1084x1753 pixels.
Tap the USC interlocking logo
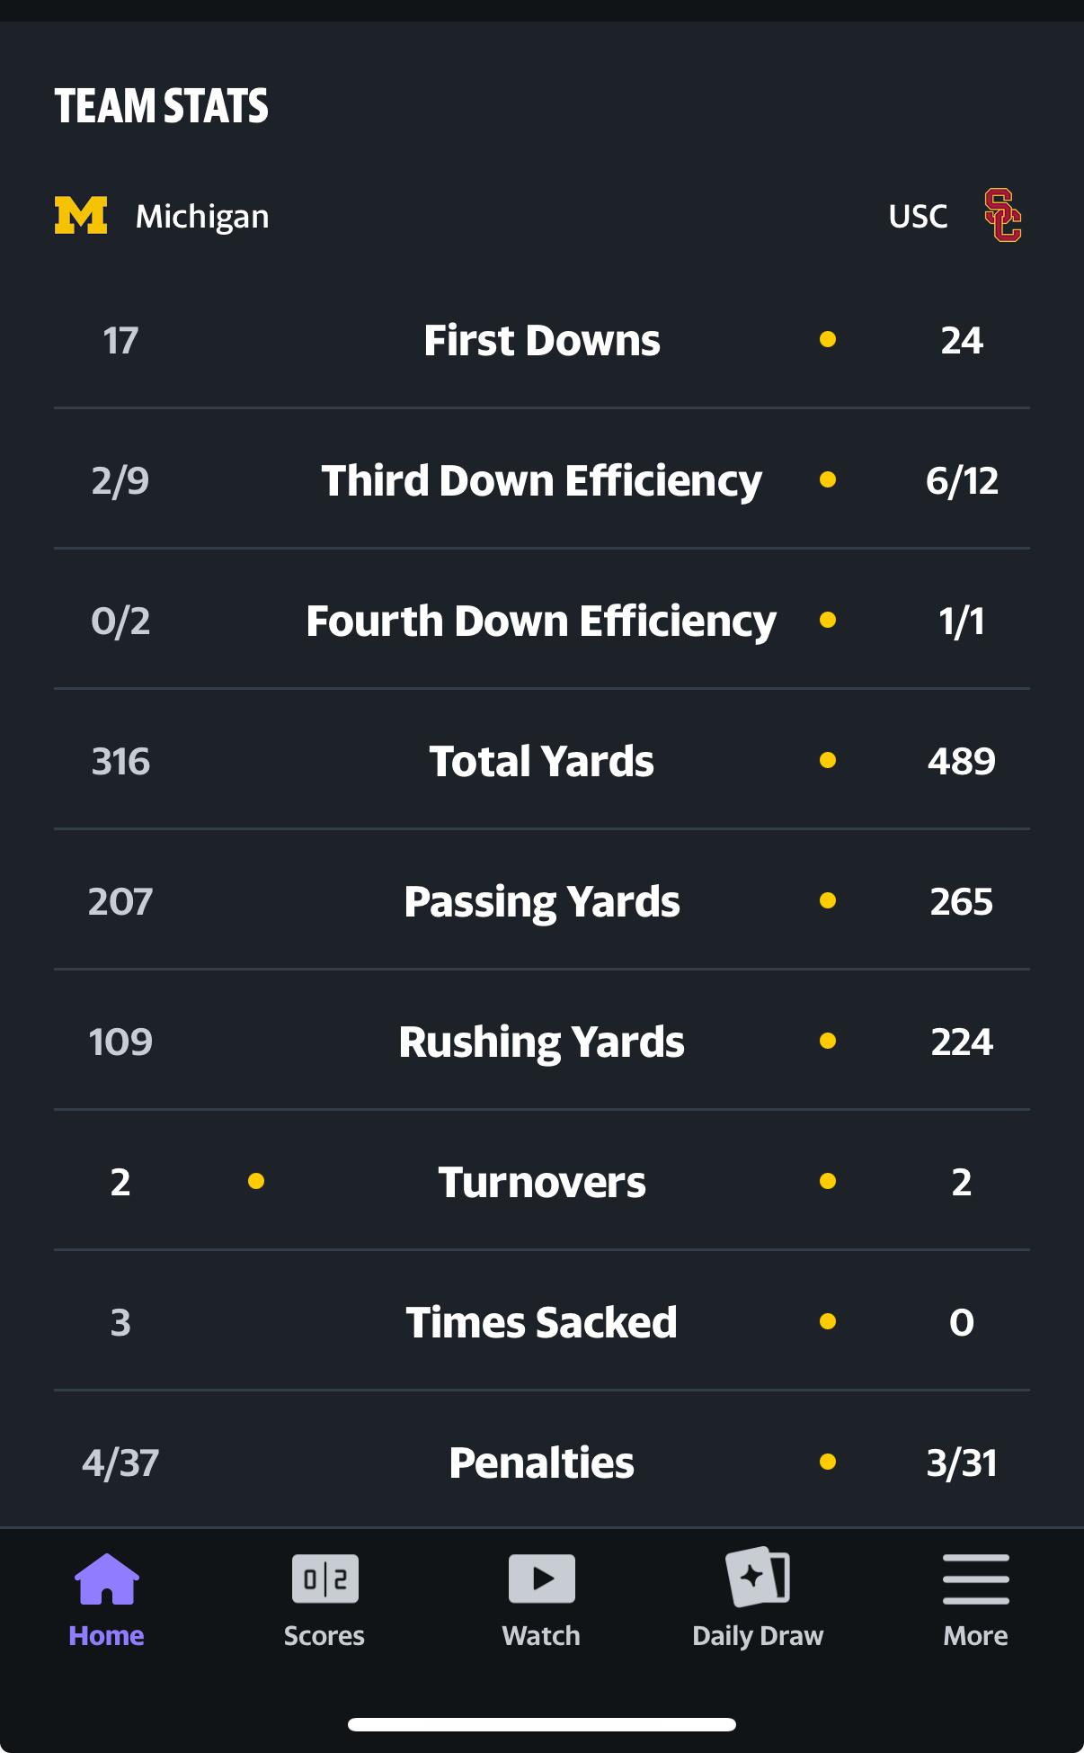click(x=1002, y=216)
